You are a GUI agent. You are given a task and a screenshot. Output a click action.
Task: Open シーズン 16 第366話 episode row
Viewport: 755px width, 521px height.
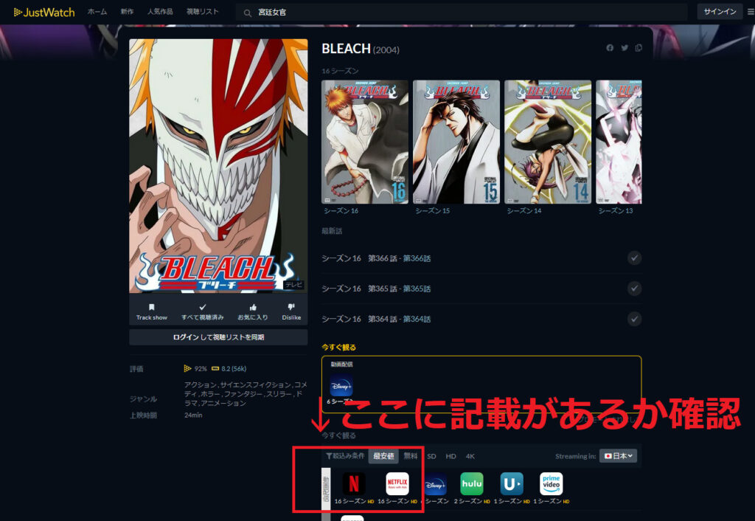click(x=481, y=258)
